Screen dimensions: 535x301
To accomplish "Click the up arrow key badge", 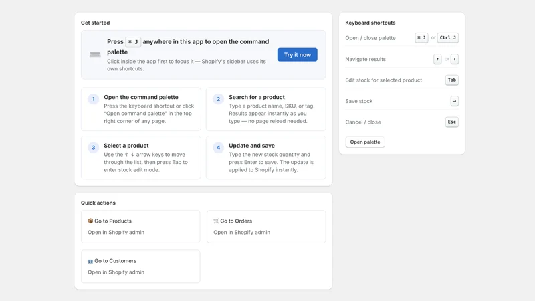I will click(437, 59).
